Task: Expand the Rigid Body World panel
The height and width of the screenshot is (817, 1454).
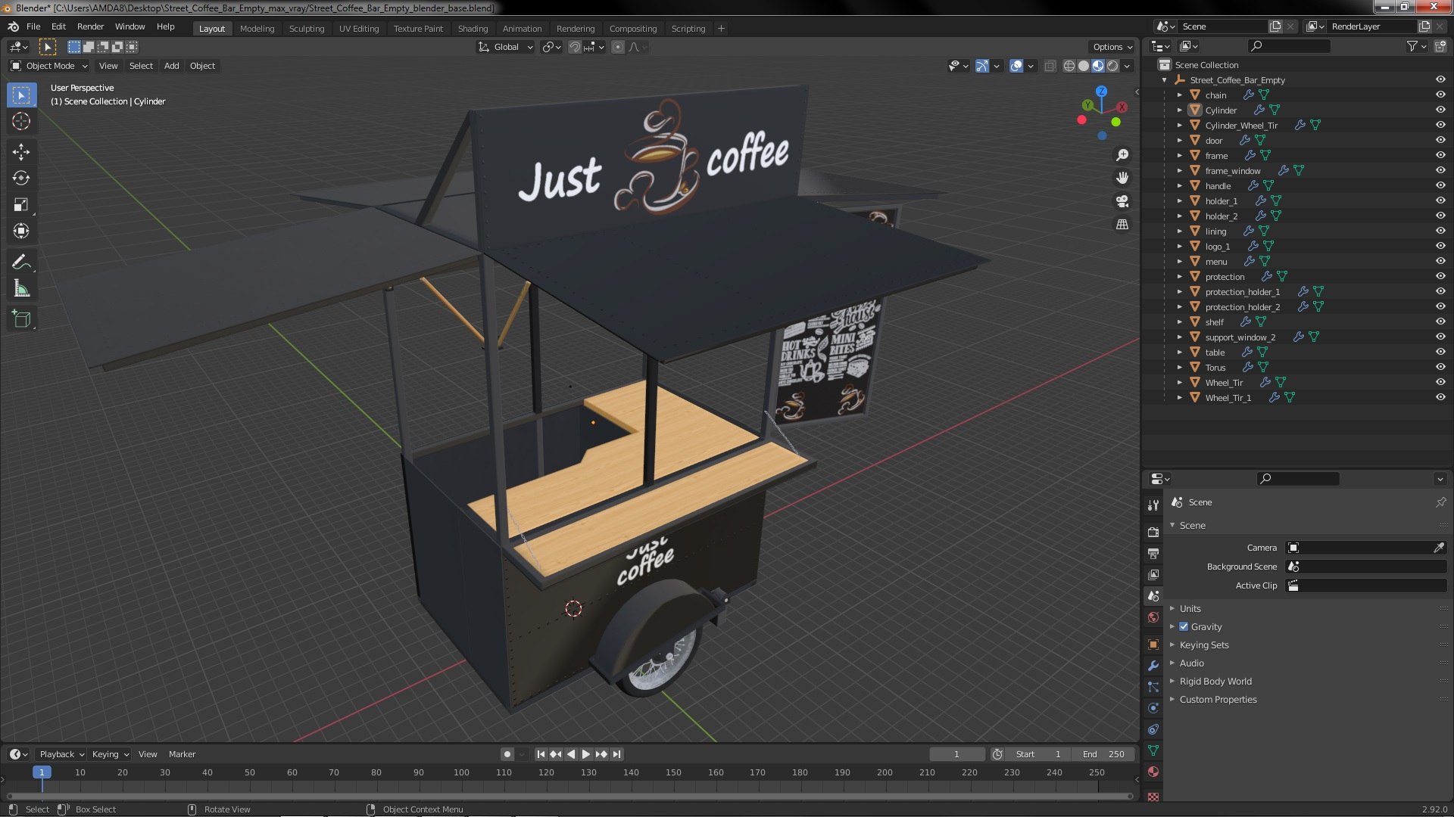Action: [x=1215, y=681]
